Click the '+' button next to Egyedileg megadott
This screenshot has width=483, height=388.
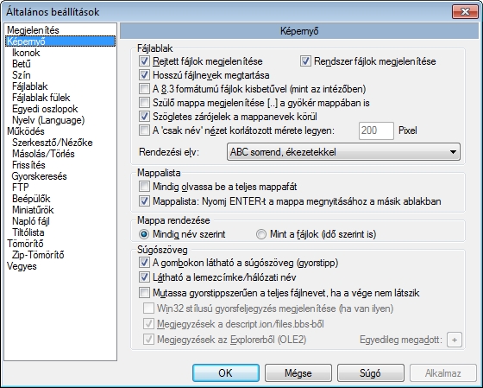click(x=455, y=340)
